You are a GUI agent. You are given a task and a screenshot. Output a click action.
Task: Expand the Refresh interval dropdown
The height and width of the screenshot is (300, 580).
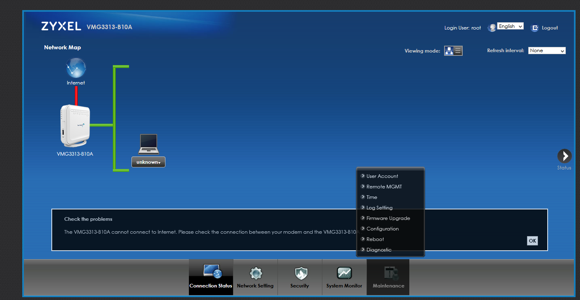click(547, 51)
